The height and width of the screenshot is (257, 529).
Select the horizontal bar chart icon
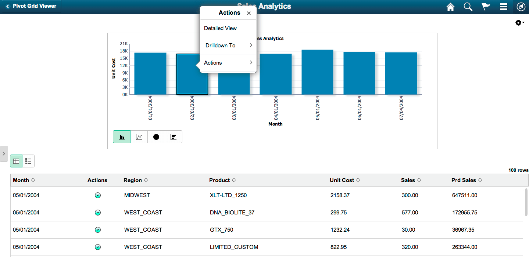click(x=173, y=136)
